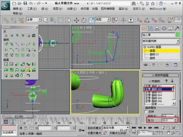Open the Motion panel tab

tap(164, 29)
